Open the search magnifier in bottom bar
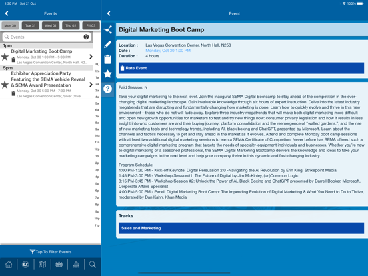368x276 pixels. (x=93, y=265)
